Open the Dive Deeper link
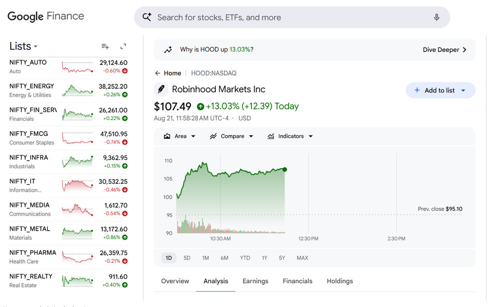Image resolution: width=494 pixels, height=307 pixels. (445, 50)
